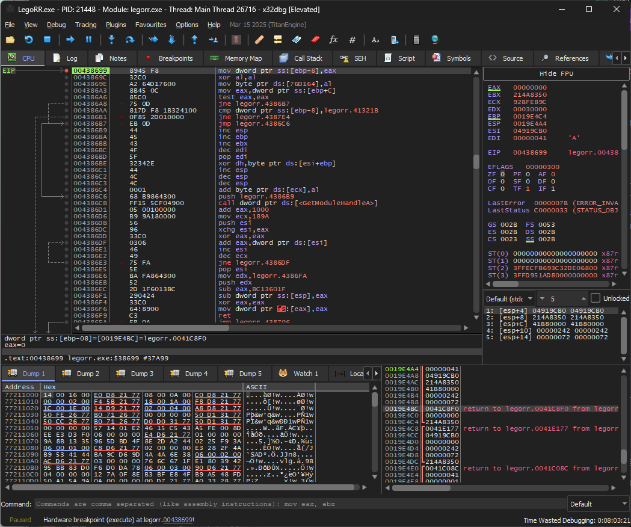Open the SEH tab
The height and width of the screenshot is (527, 631).
click(354, 58)
